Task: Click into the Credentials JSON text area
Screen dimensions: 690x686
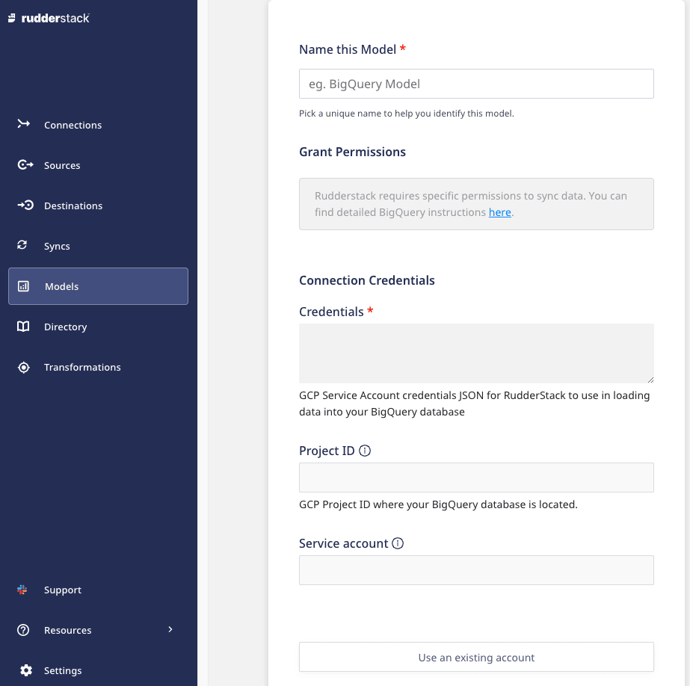Action: 476,353
